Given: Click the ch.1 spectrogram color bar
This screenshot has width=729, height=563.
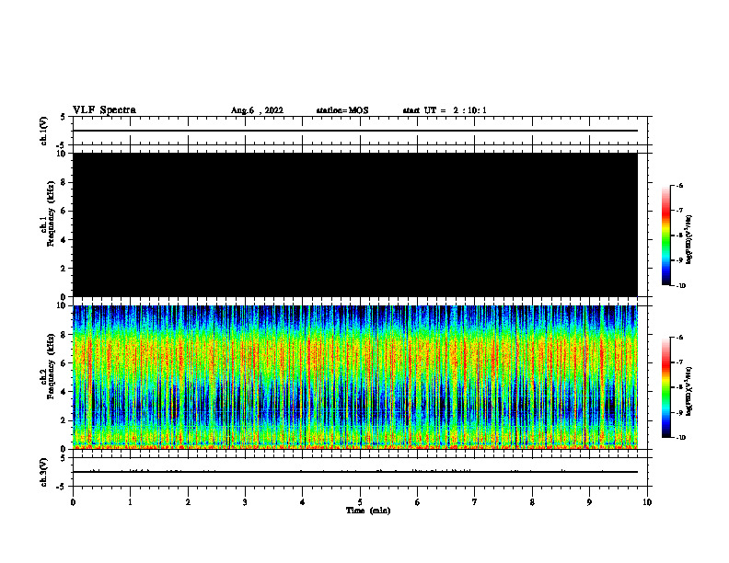Looking at the screenshot, I should (x=665, y=236).
